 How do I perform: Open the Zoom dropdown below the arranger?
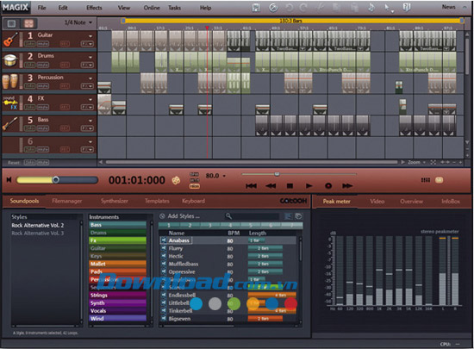(x=416, y=162)
